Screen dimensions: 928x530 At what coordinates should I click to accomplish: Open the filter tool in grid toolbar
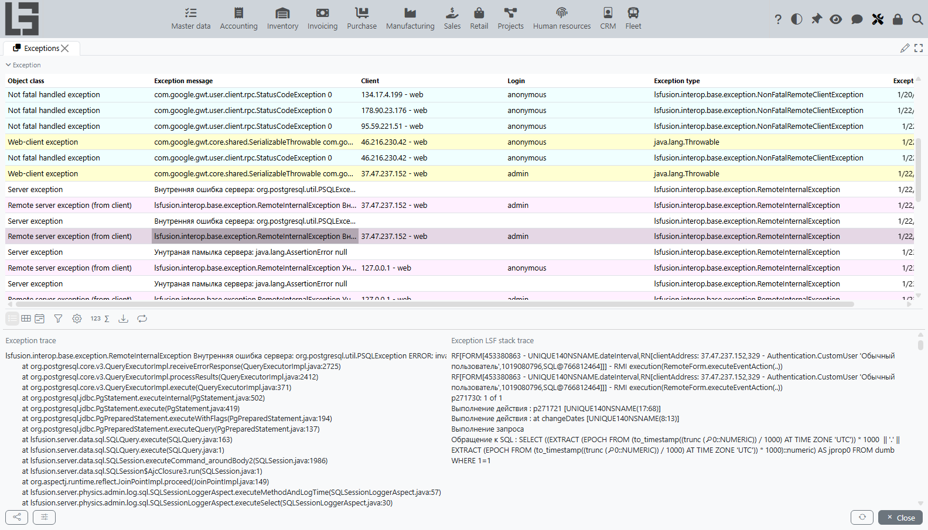pos(58,319)
